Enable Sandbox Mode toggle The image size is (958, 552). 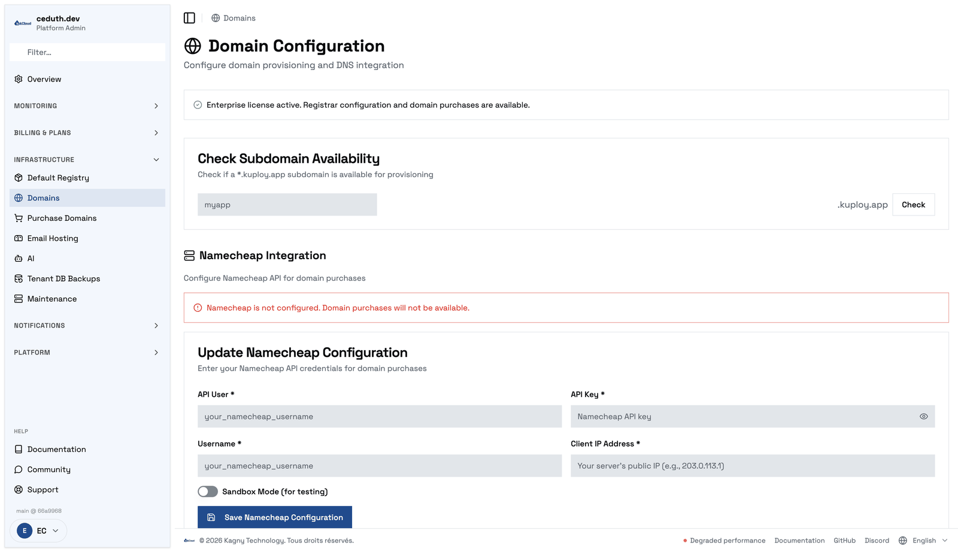208,492
